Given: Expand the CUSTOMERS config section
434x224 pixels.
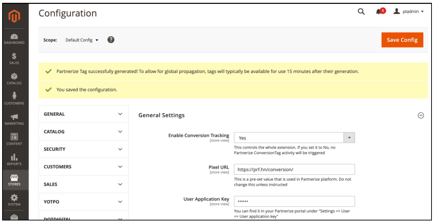Looking at the screenshot, I should pyautogui.click(x=83, y=167).
